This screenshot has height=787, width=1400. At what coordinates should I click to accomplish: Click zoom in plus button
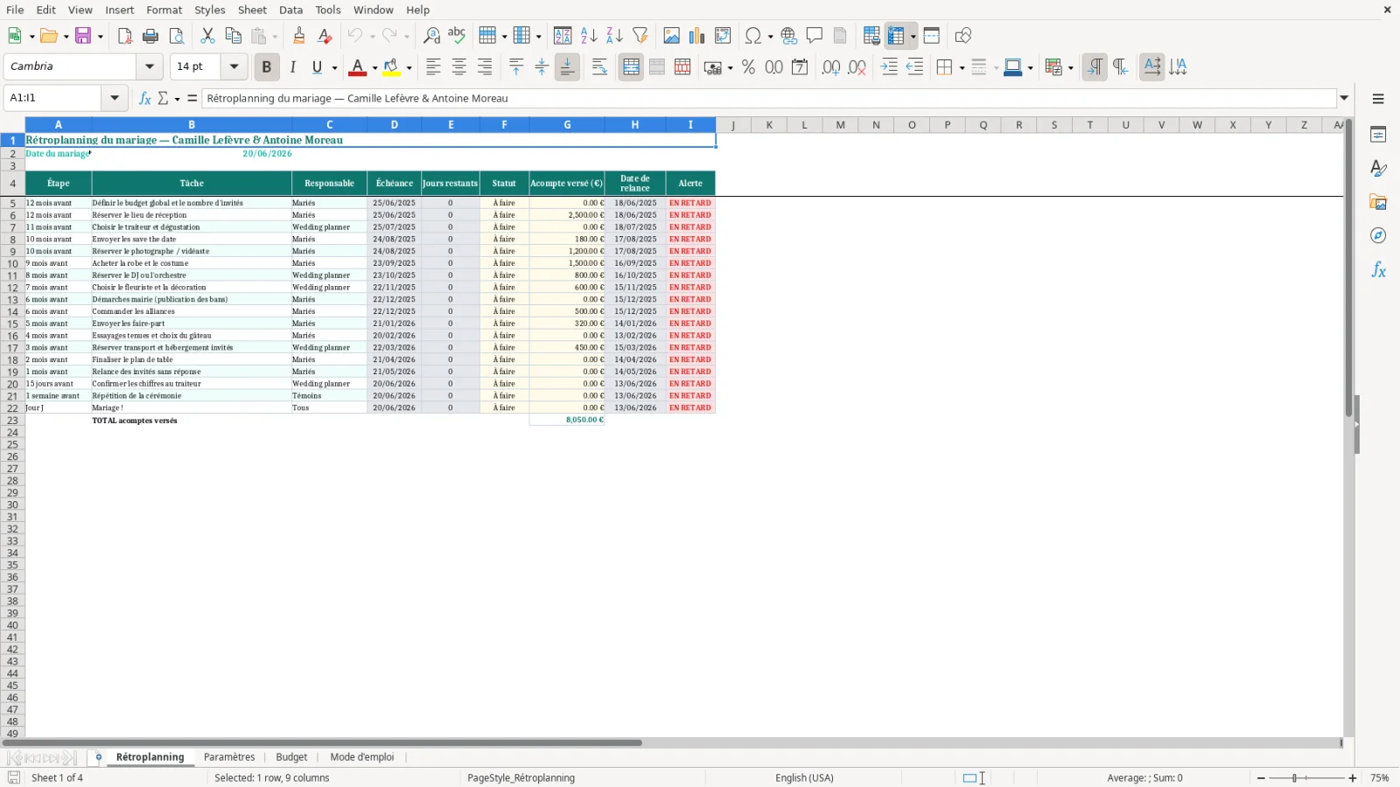click(1353, 778)
